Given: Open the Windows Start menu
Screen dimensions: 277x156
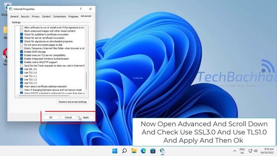Looking at the screenshot, I should (x=115, y=151).
